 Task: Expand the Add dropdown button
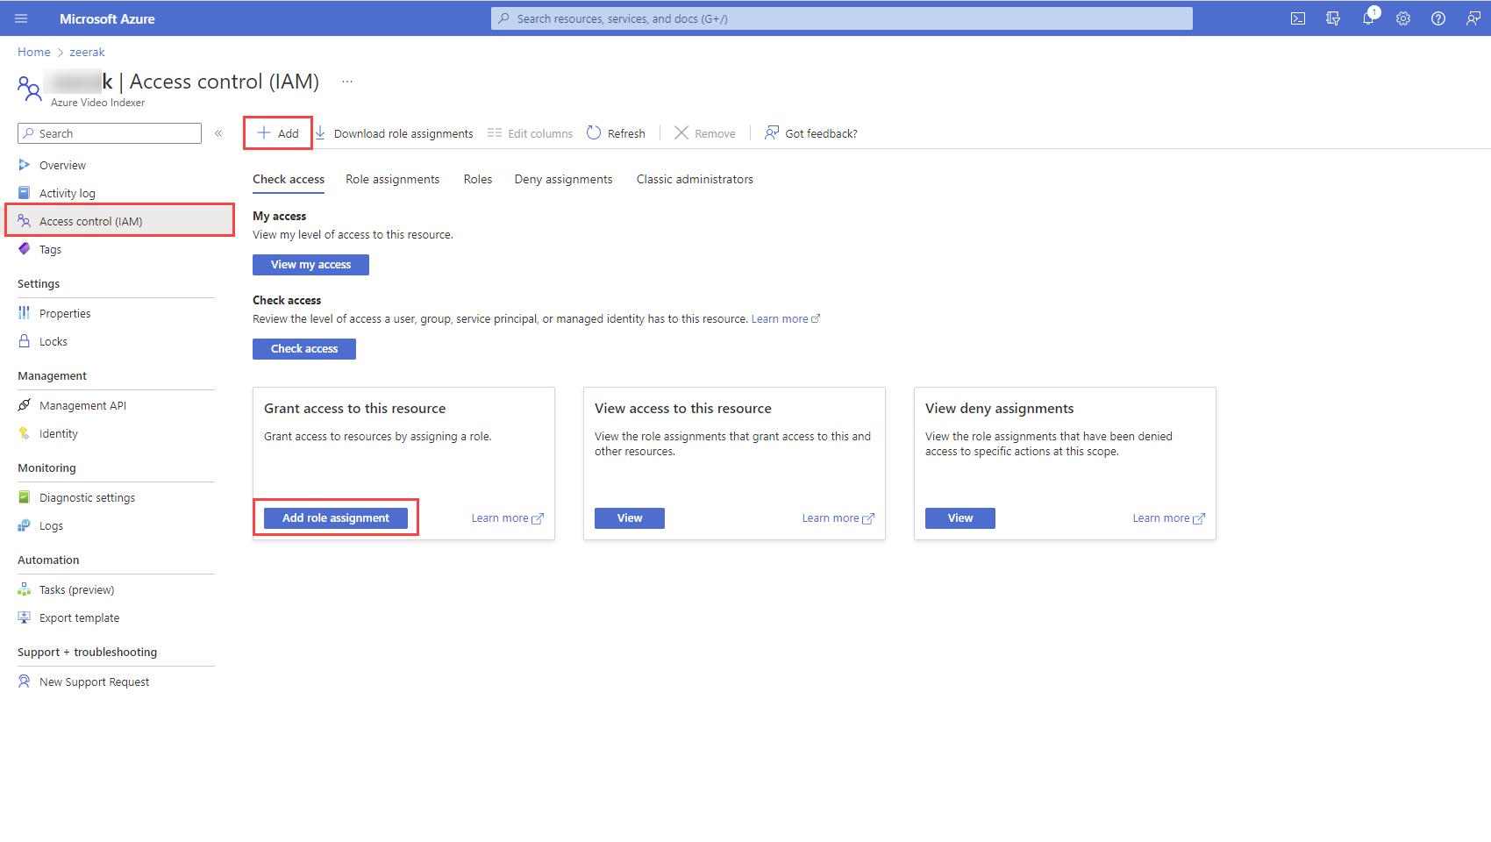pos(278,133)
